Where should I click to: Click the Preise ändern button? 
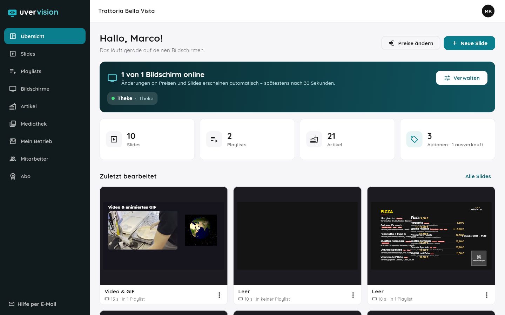[x=411, y=43]
